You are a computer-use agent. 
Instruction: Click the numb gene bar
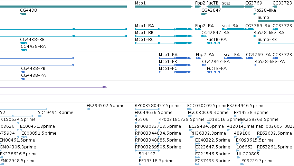pyautogui.click(x=276, y=21)
